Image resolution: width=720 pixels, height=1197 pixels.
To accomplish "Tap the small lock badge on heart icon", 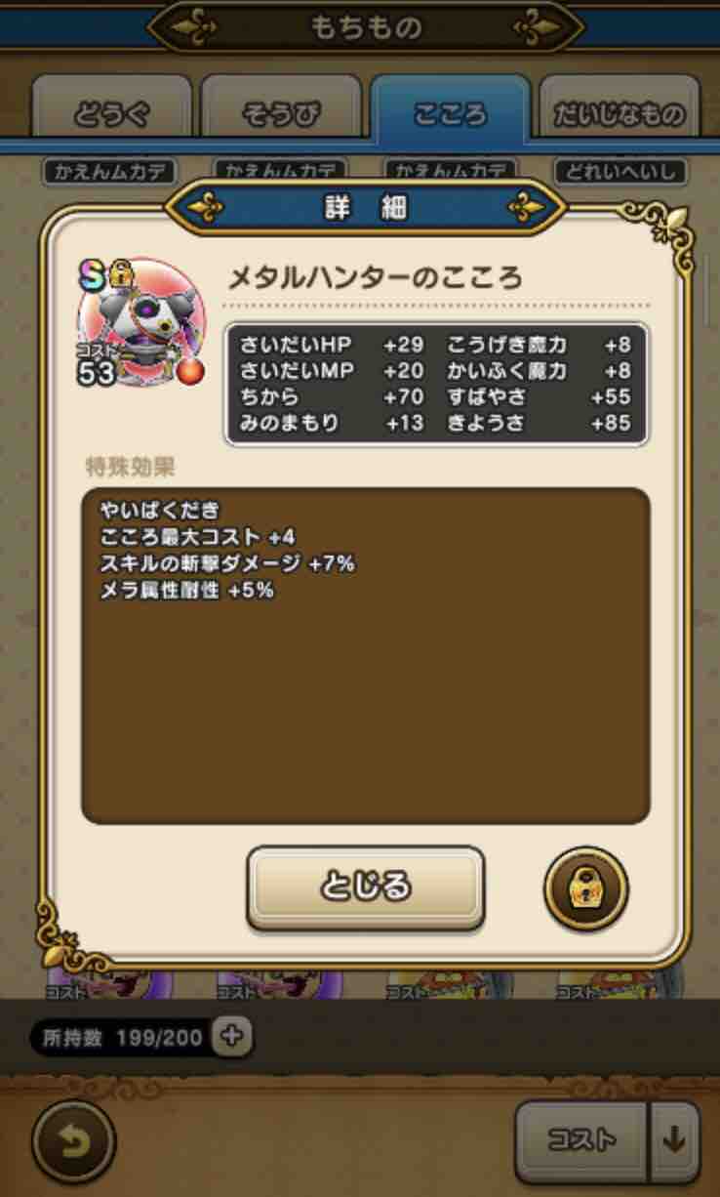I will pos(120,276).
